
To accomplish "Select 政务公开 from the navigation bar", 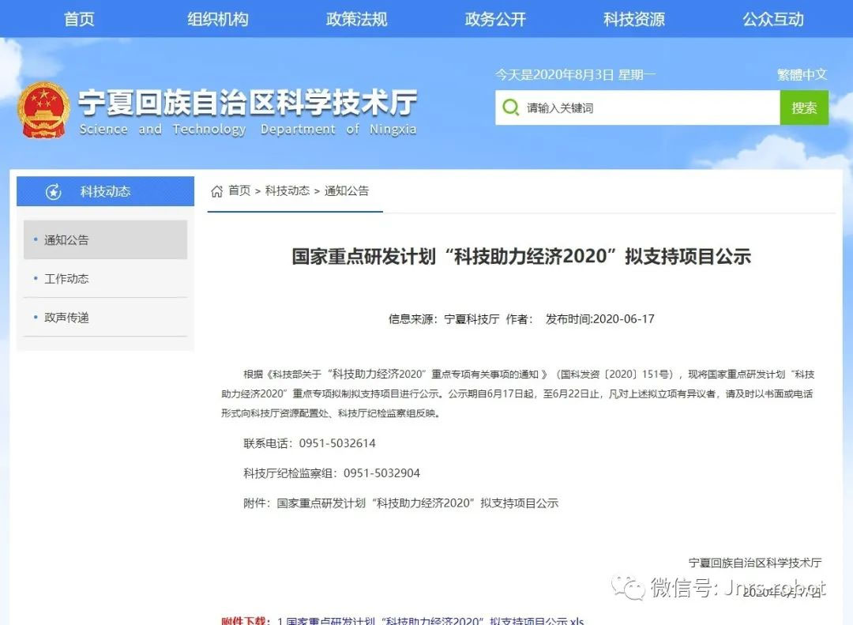I will tap(495, 19).
